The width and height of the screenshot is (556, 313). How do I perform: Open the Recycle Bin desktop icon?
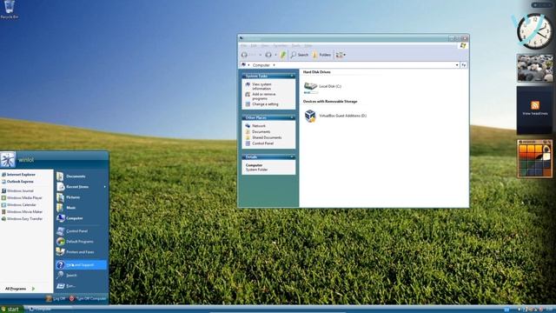[10, 10]
